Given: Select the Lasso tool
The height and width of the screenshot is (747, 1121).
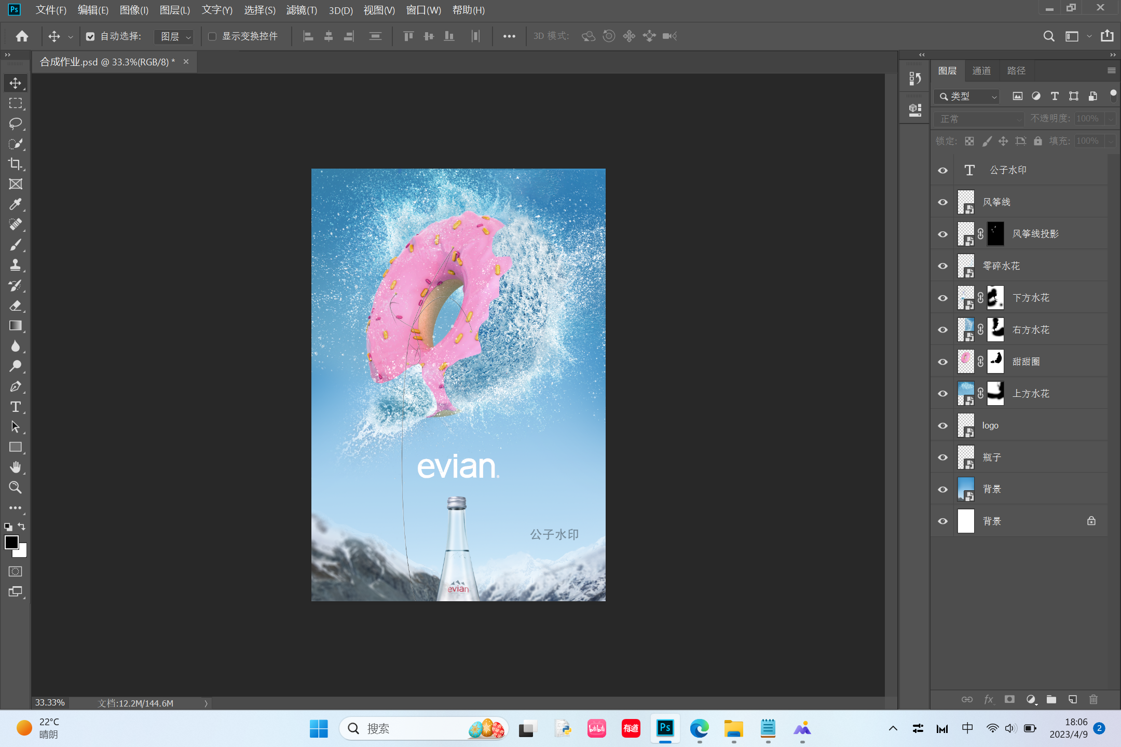Looking at the screenshot, I should pos(16,123).
